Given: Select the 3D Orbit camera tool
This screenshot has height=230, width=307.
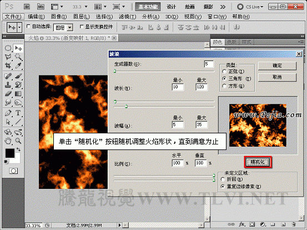Looking at the screenshot, I should pos(18,132).
